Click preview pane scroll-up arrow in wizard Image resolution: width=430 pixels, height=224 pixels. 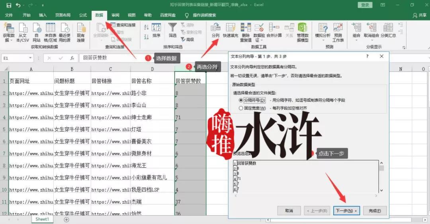(381, 163)
